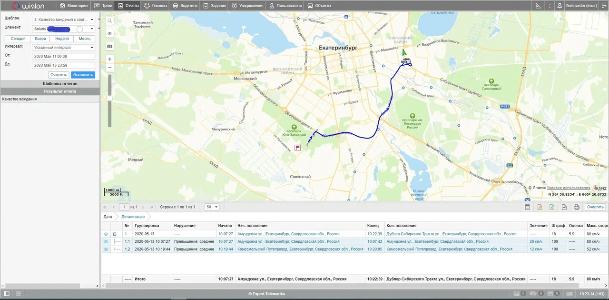Export the report to PDF

(540, 207)
